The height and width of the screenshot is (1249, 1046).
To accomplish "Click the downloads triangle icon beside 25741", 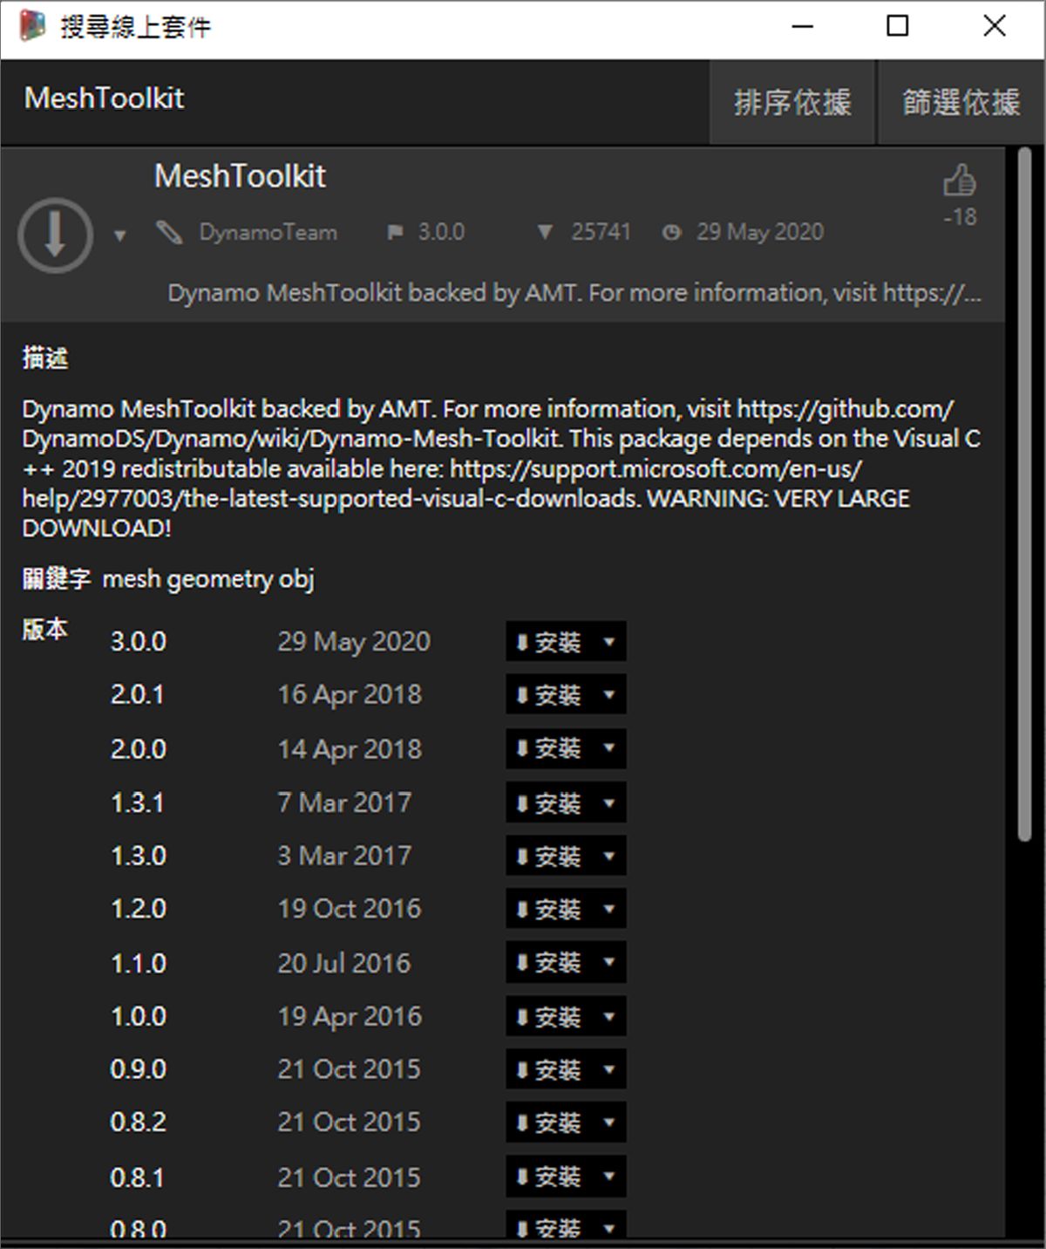I will (x=545, y=232).
